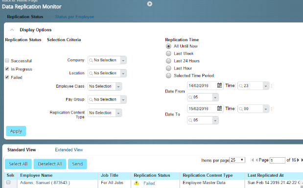Select the All Until Now radio button
This screenshot has width=303, height=188.
pyautogui.click(x=168, y=46)
